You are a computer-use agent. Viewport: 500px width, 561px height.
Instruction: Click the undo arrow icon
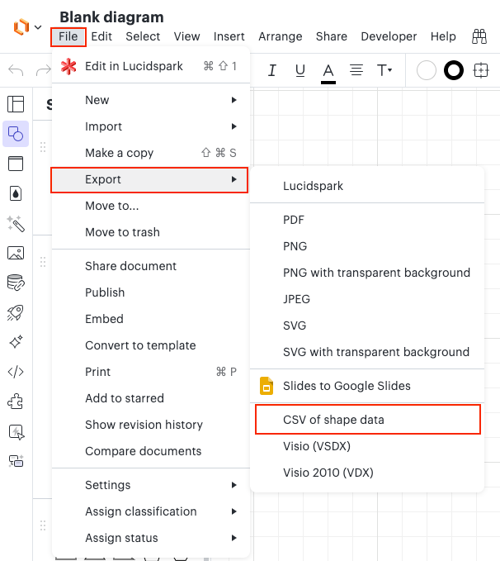(x=16, y=70)
